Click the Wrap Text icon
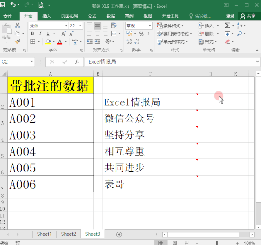This screenshot has height=245, width=261. click(x=114, y=26)
